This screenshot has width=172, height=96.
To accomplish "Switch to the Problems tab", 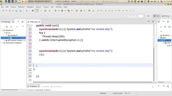I will (x=33, y=86).
